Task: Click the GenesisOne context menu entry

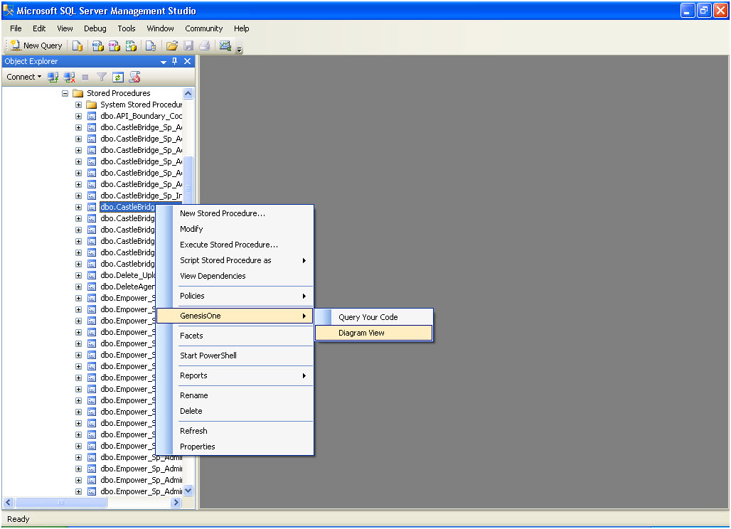Action: (235, 316)
